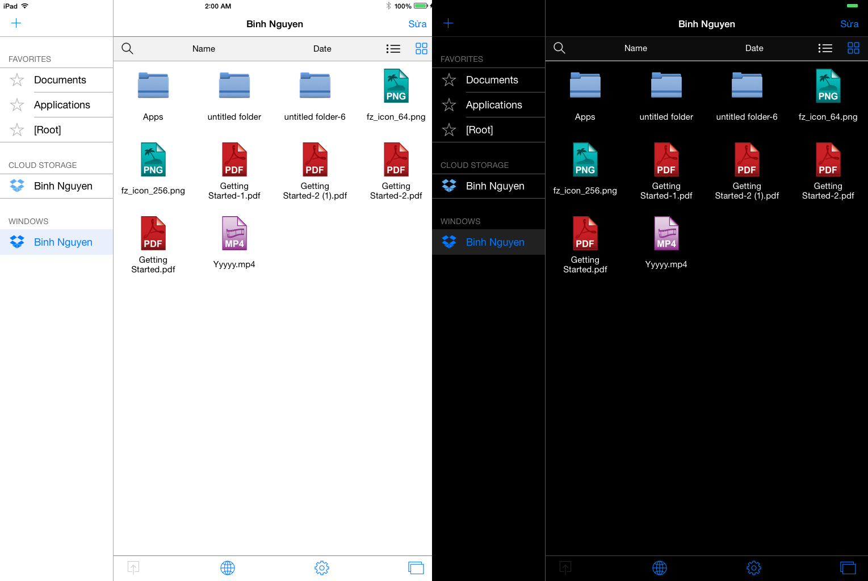868x581 pixels.
Task: Open the Applications favorite
Action: pos(62,105)
